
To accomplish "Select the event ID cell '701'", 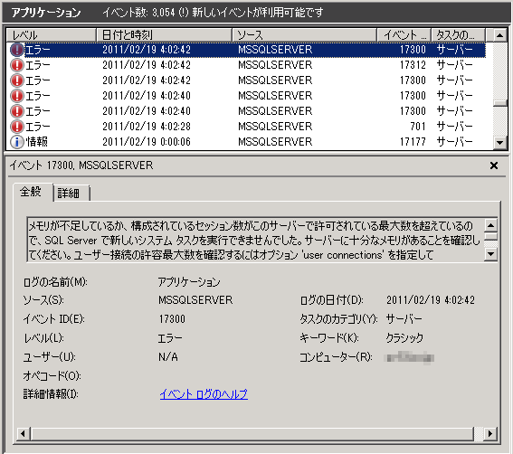I will [418, 127].
